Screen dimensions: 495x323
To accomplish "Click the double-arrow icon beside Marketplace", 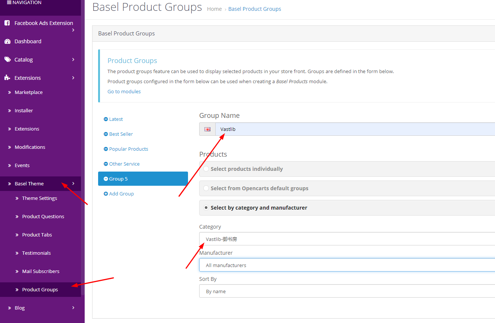I will pyautogui.click(x=10, y=92).
